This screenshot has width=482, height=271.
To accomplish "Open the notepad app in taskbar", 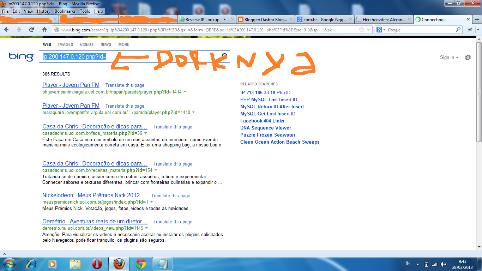I will (163, 264).
